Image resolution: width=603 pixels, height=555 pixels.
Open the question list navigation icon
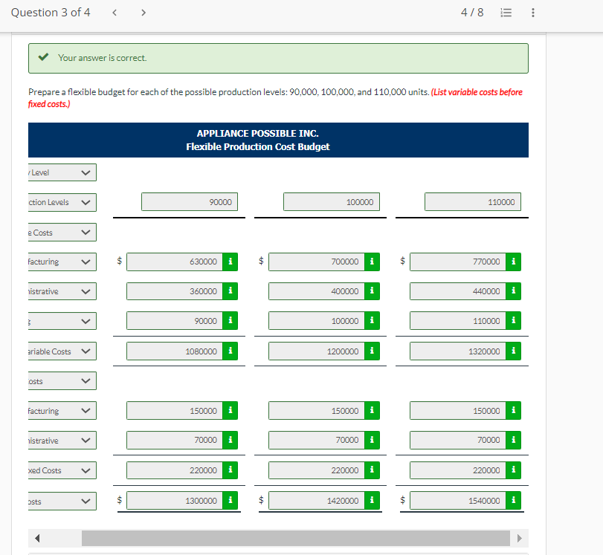click(506, 13)
